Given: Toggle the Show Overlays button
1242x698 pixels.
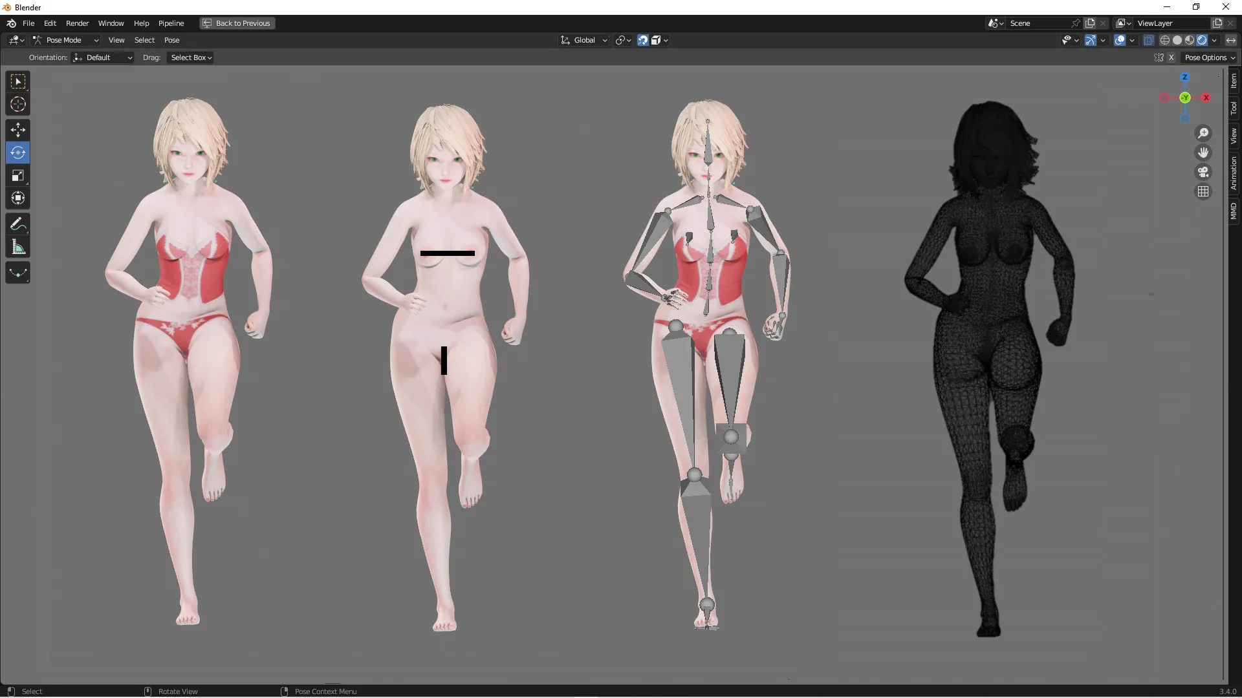Looking at the screenshot, I should [x=1120, y=39].
